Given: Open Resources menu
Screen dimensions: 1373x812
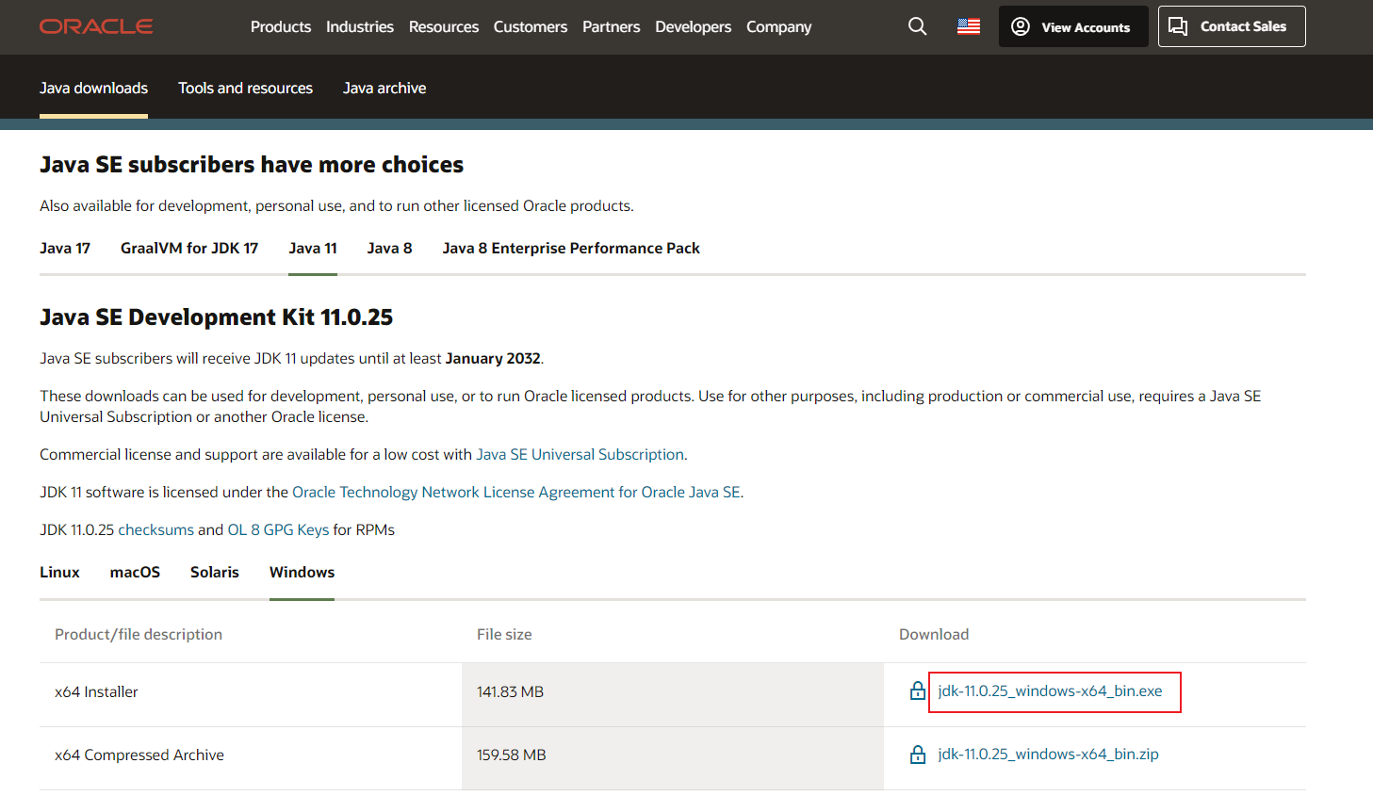Looking at the screenshot, I should click(444, 26).
